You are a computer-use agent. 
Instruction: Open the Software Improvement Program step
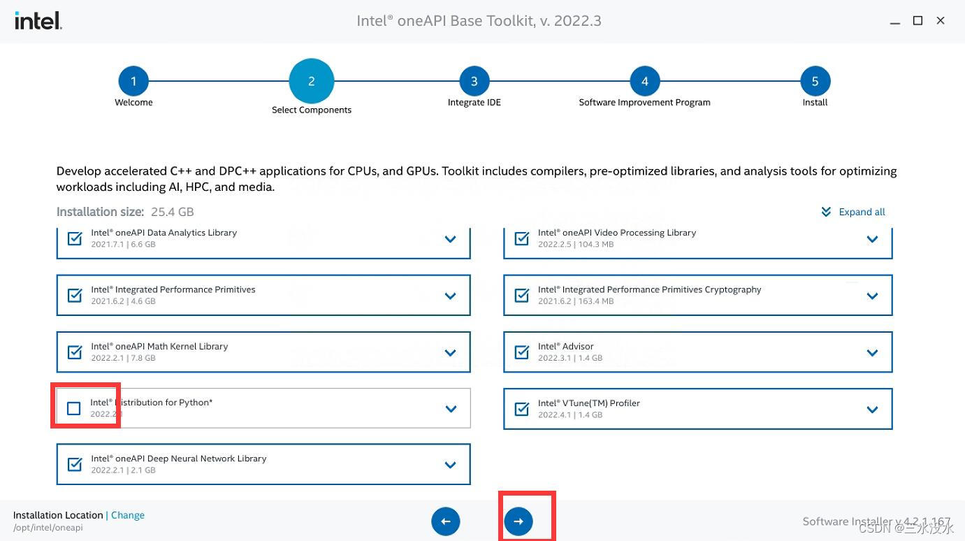(x=644, y=80)
